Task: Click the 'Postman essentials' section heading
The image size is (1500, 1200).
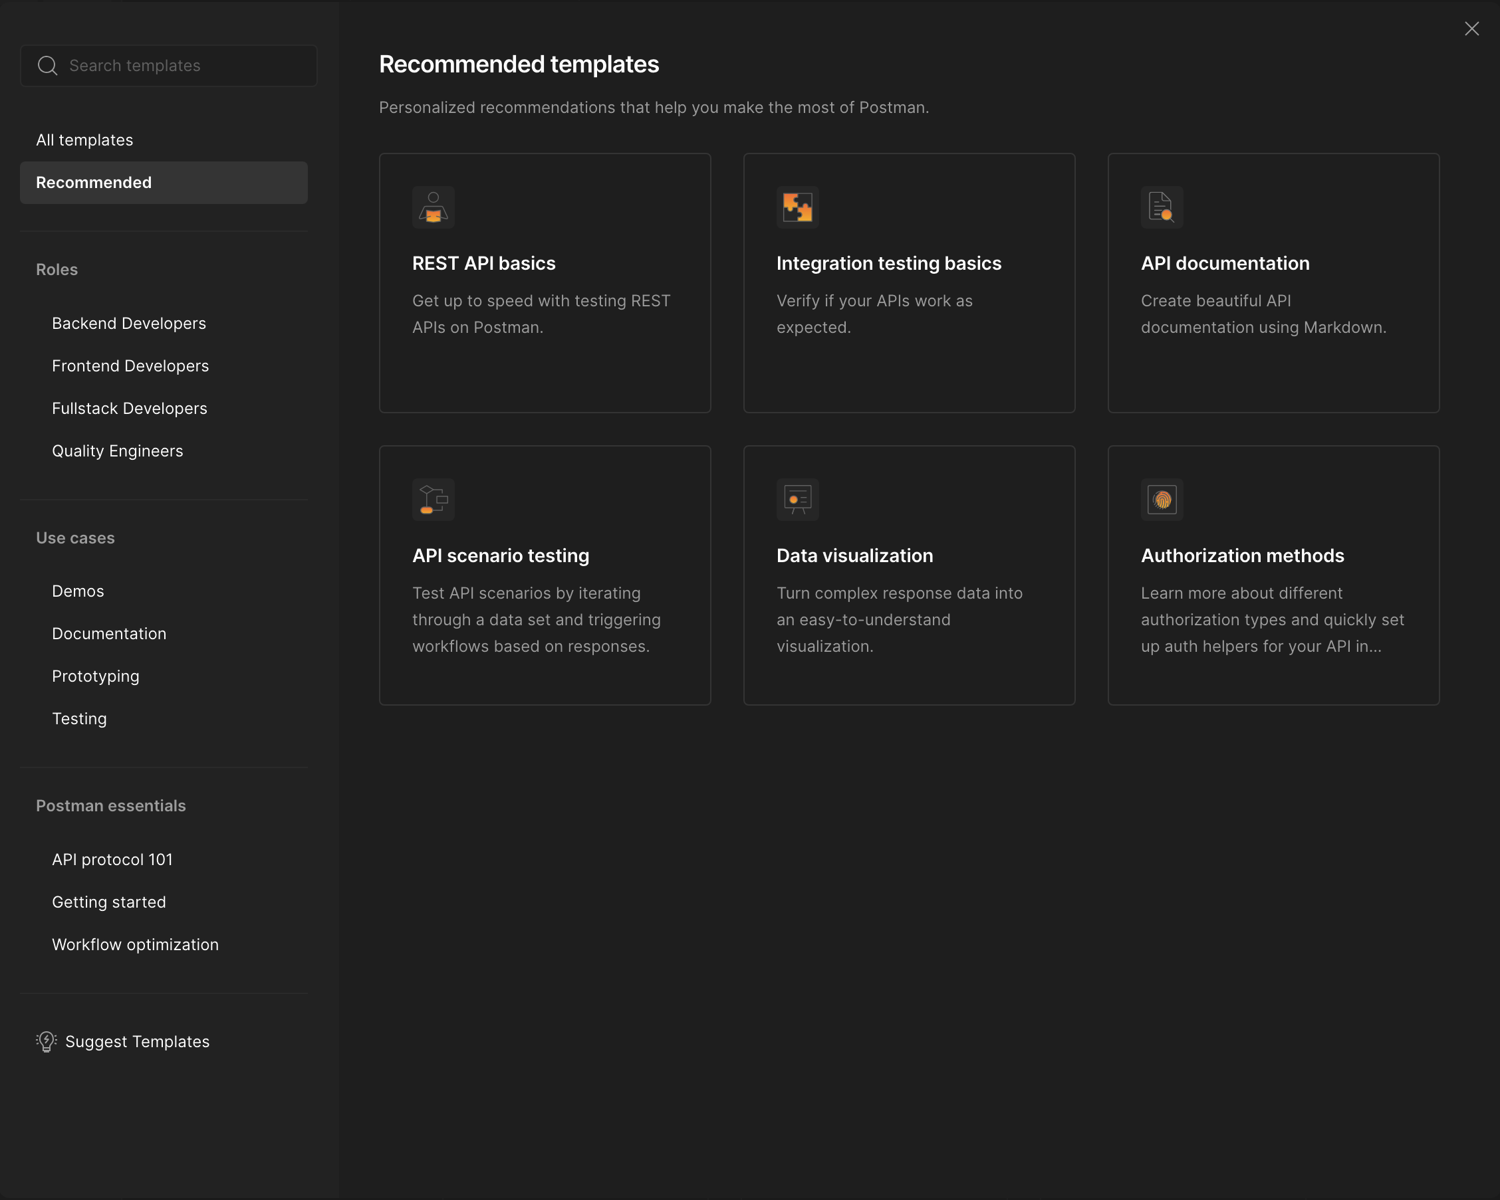Action: tap(110, 805)
